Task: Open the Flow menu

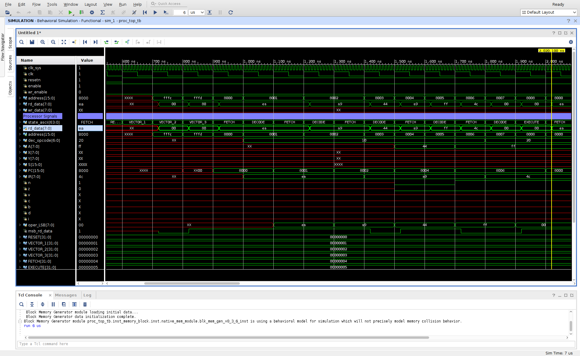Action: [36, 4]
